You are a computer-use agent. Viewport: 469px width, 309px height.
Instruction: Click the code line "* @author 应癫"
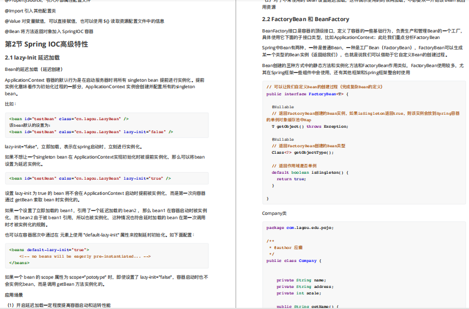coord(286,248)
